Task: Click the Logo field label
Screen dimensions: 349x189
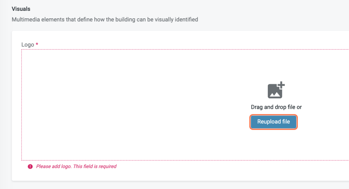Action: click(28, 45)
